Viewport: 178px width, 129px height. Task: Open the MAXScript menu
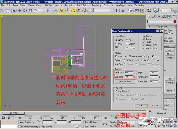coord(120,5)
